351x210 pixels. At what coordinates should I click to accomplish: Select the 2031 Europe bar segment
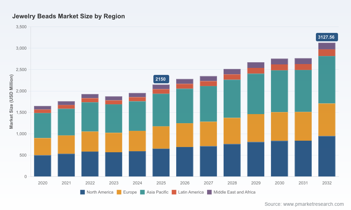[x=303, y=126]
